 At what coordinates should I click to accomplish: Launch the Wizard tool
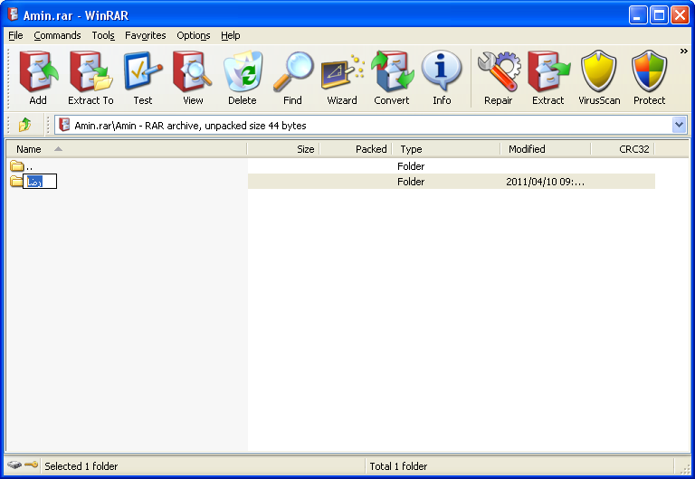pos(342,77)
